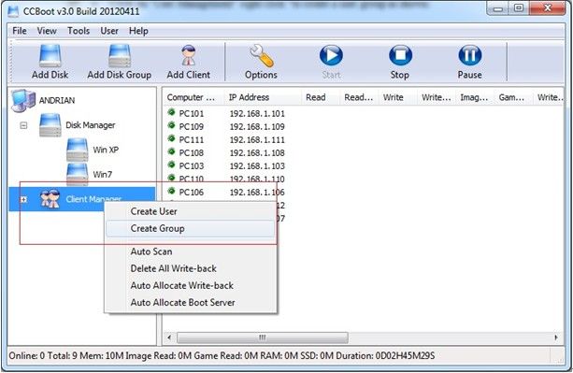Select IP address 192.168.1.108
Image resolution: width=573 pixels, height=373 pixels.
pos(257,153)
